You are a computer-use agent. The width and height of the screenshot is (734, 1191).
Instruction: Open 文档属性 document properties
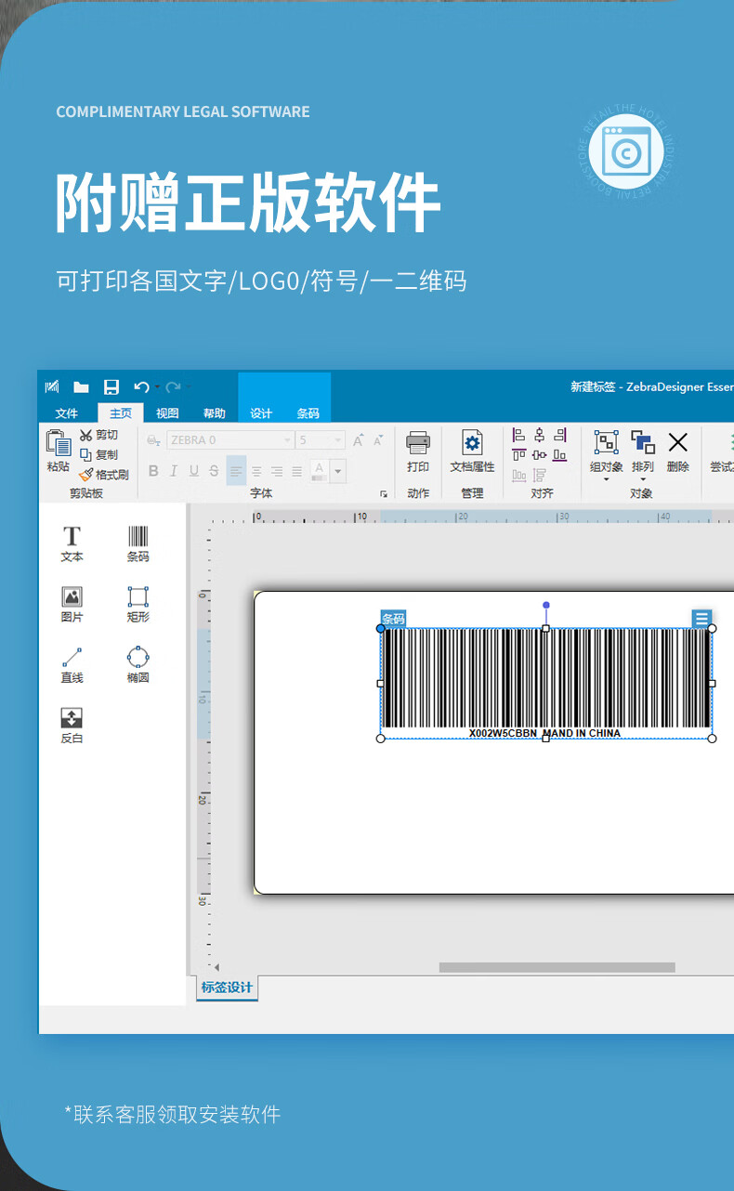coord(472,451)
